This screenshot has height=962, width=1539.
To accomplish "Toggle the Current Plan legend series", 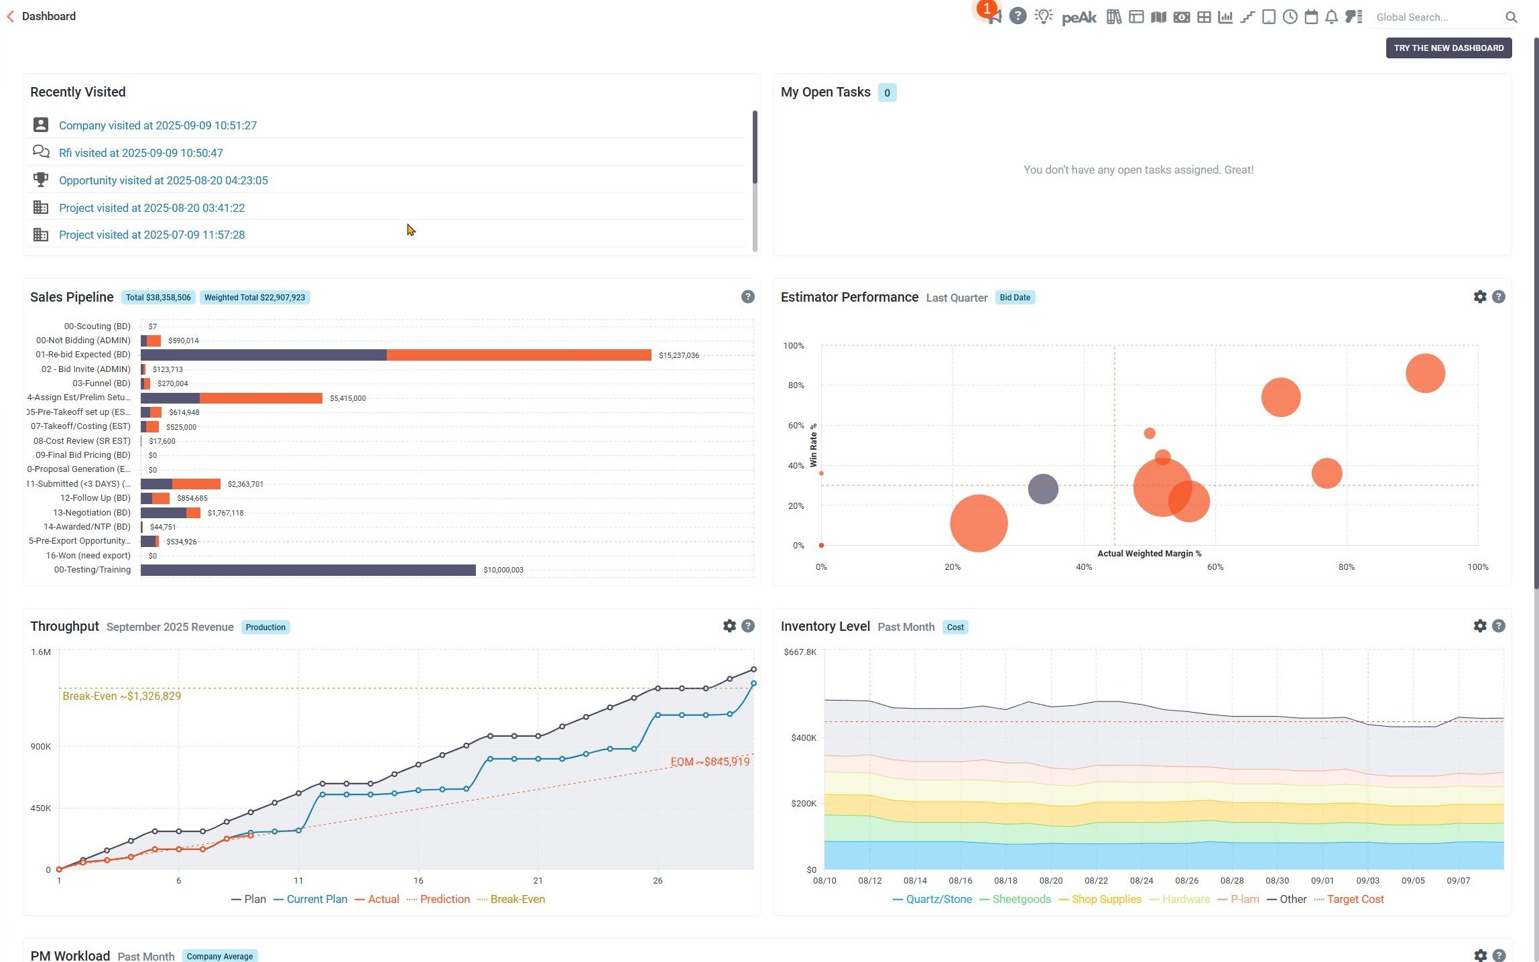I will click(x=316, y=899).
